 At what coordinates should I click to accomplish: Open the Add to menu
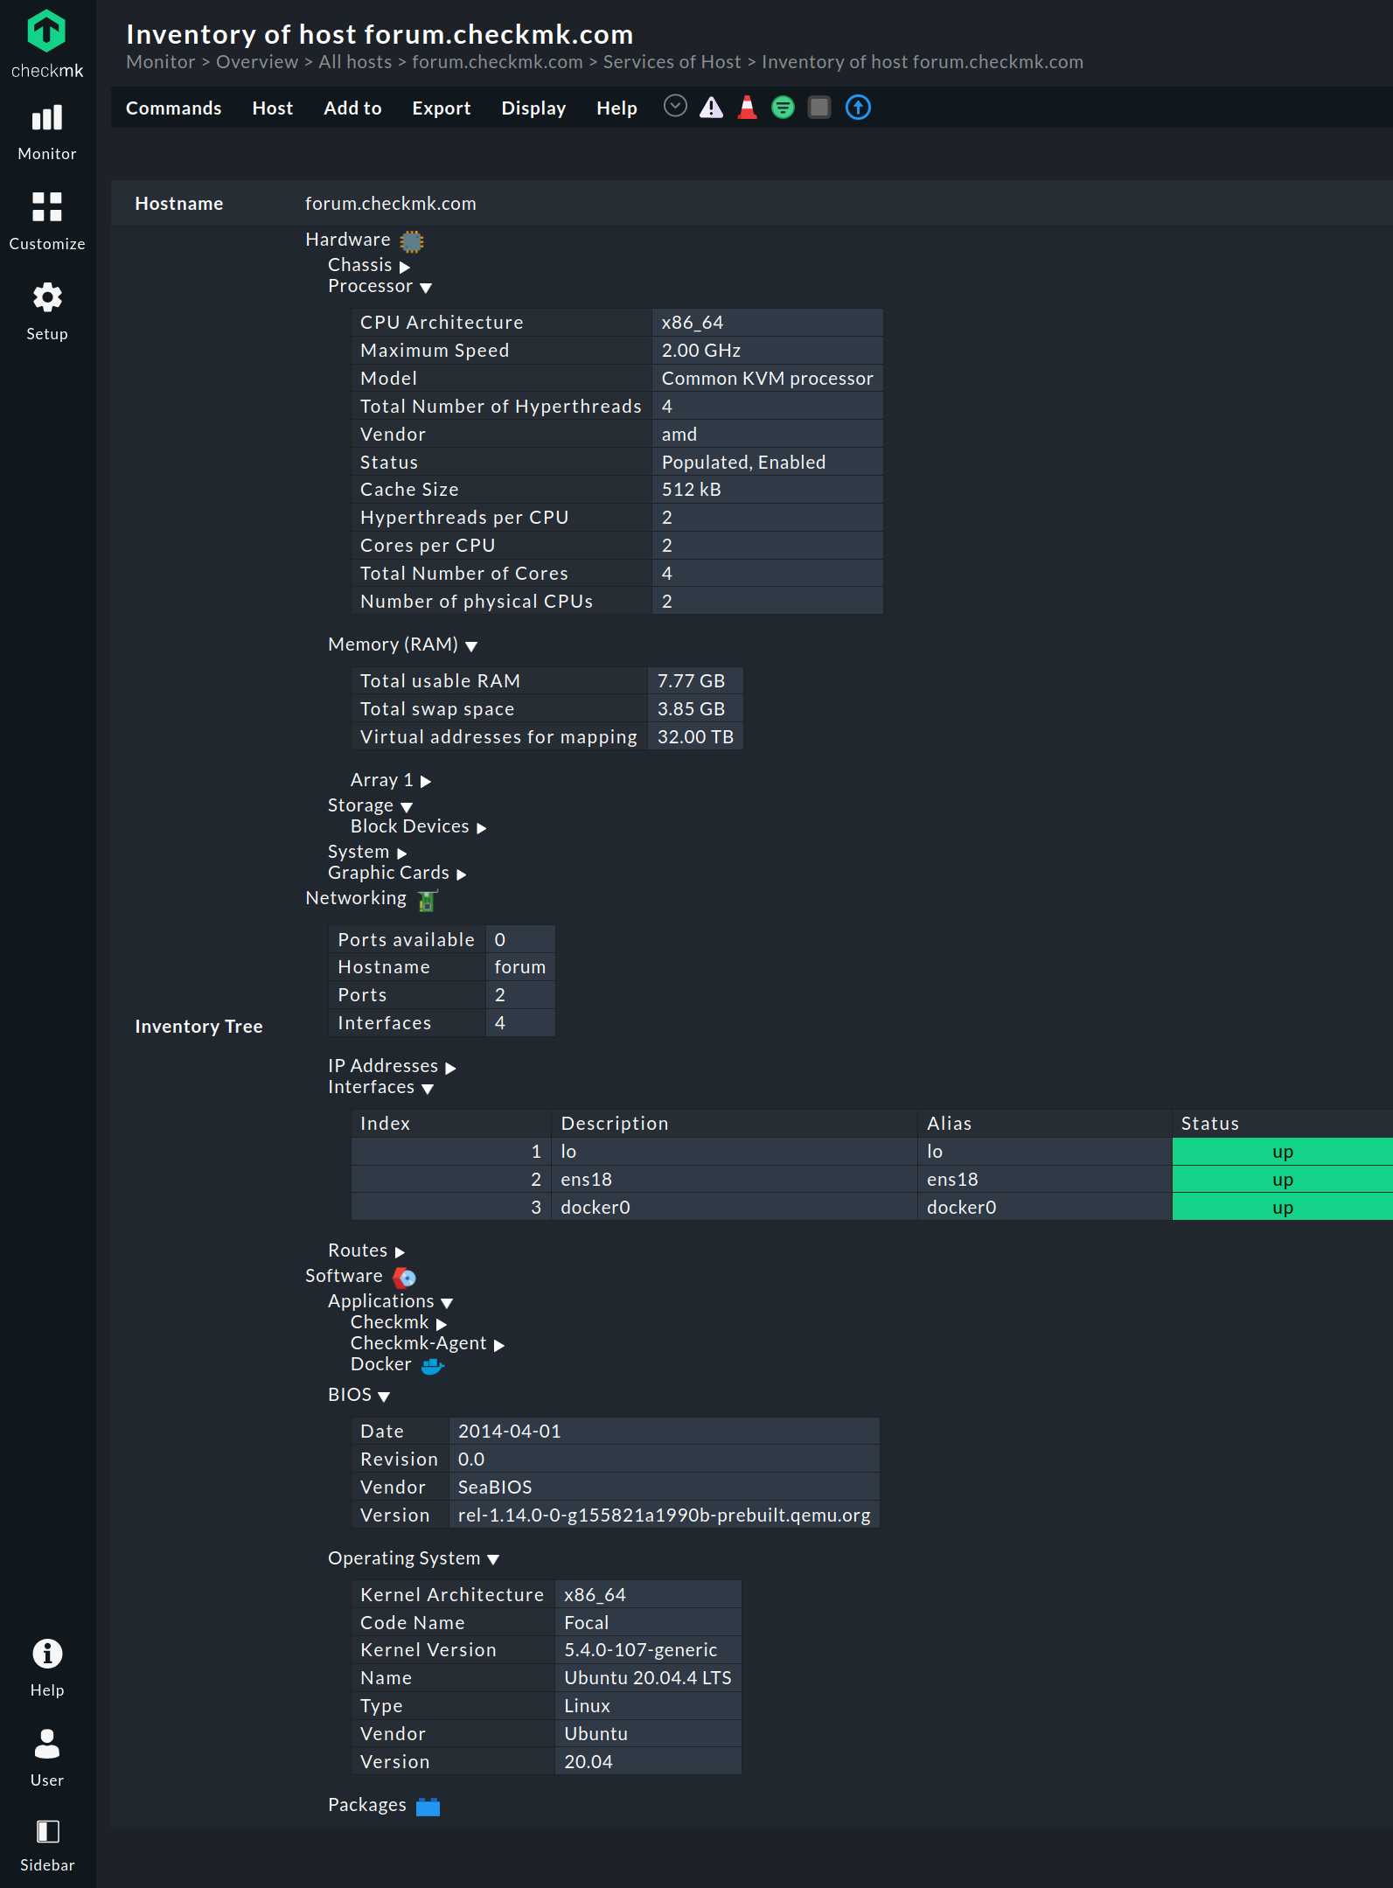pyautogui.click(x=352, y=108)
